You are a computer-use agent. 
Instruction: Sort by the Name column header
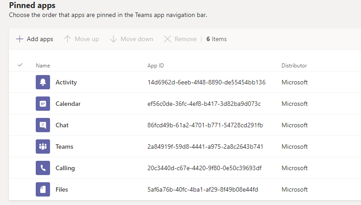pos(43,66)
